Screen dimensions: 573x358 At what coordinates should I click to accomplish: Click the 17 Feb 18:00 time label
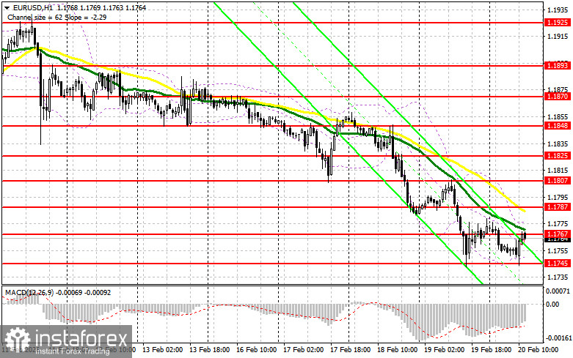point(350,350)
